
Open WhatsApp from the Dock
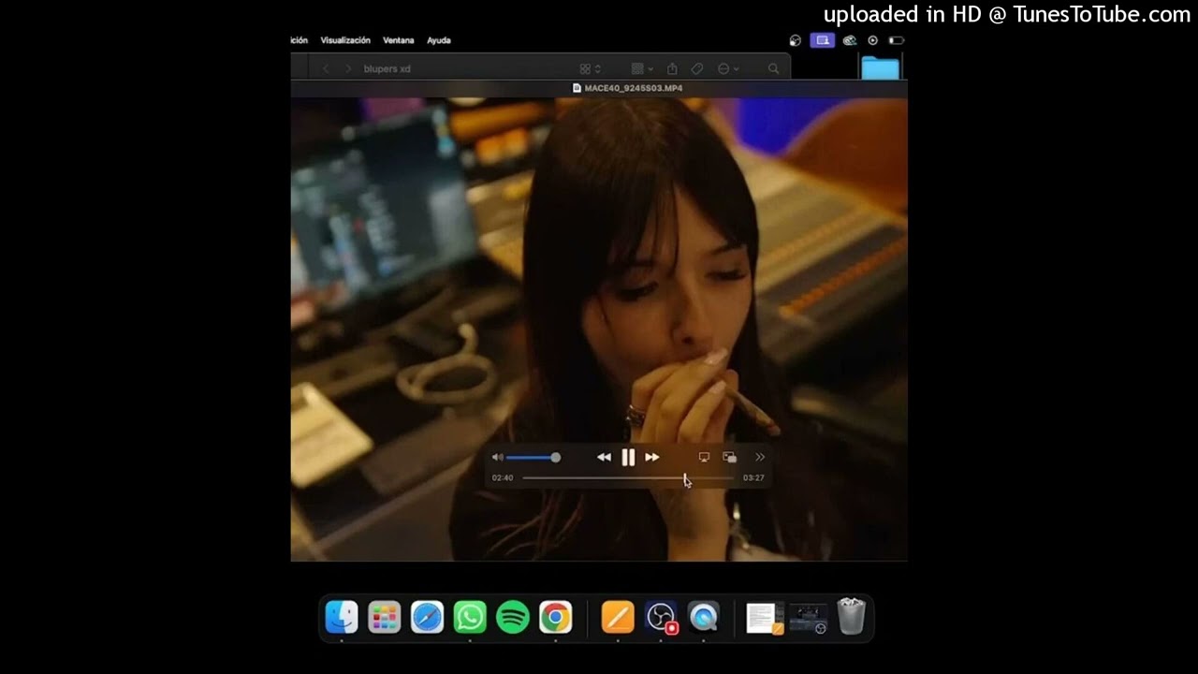click(470, 617)
